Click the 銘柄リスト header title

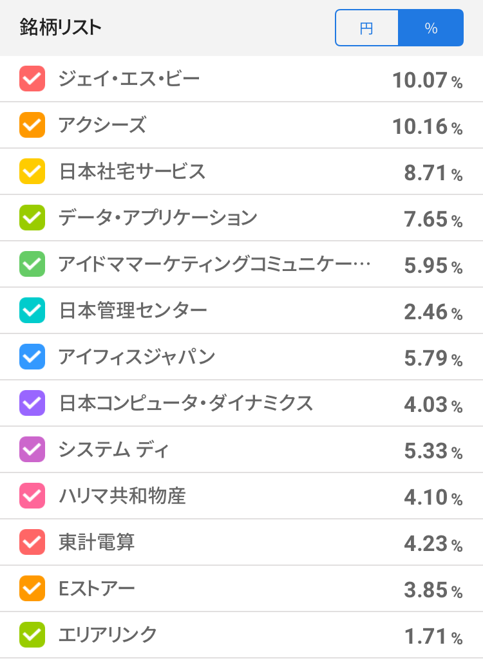tap(60, 28)
